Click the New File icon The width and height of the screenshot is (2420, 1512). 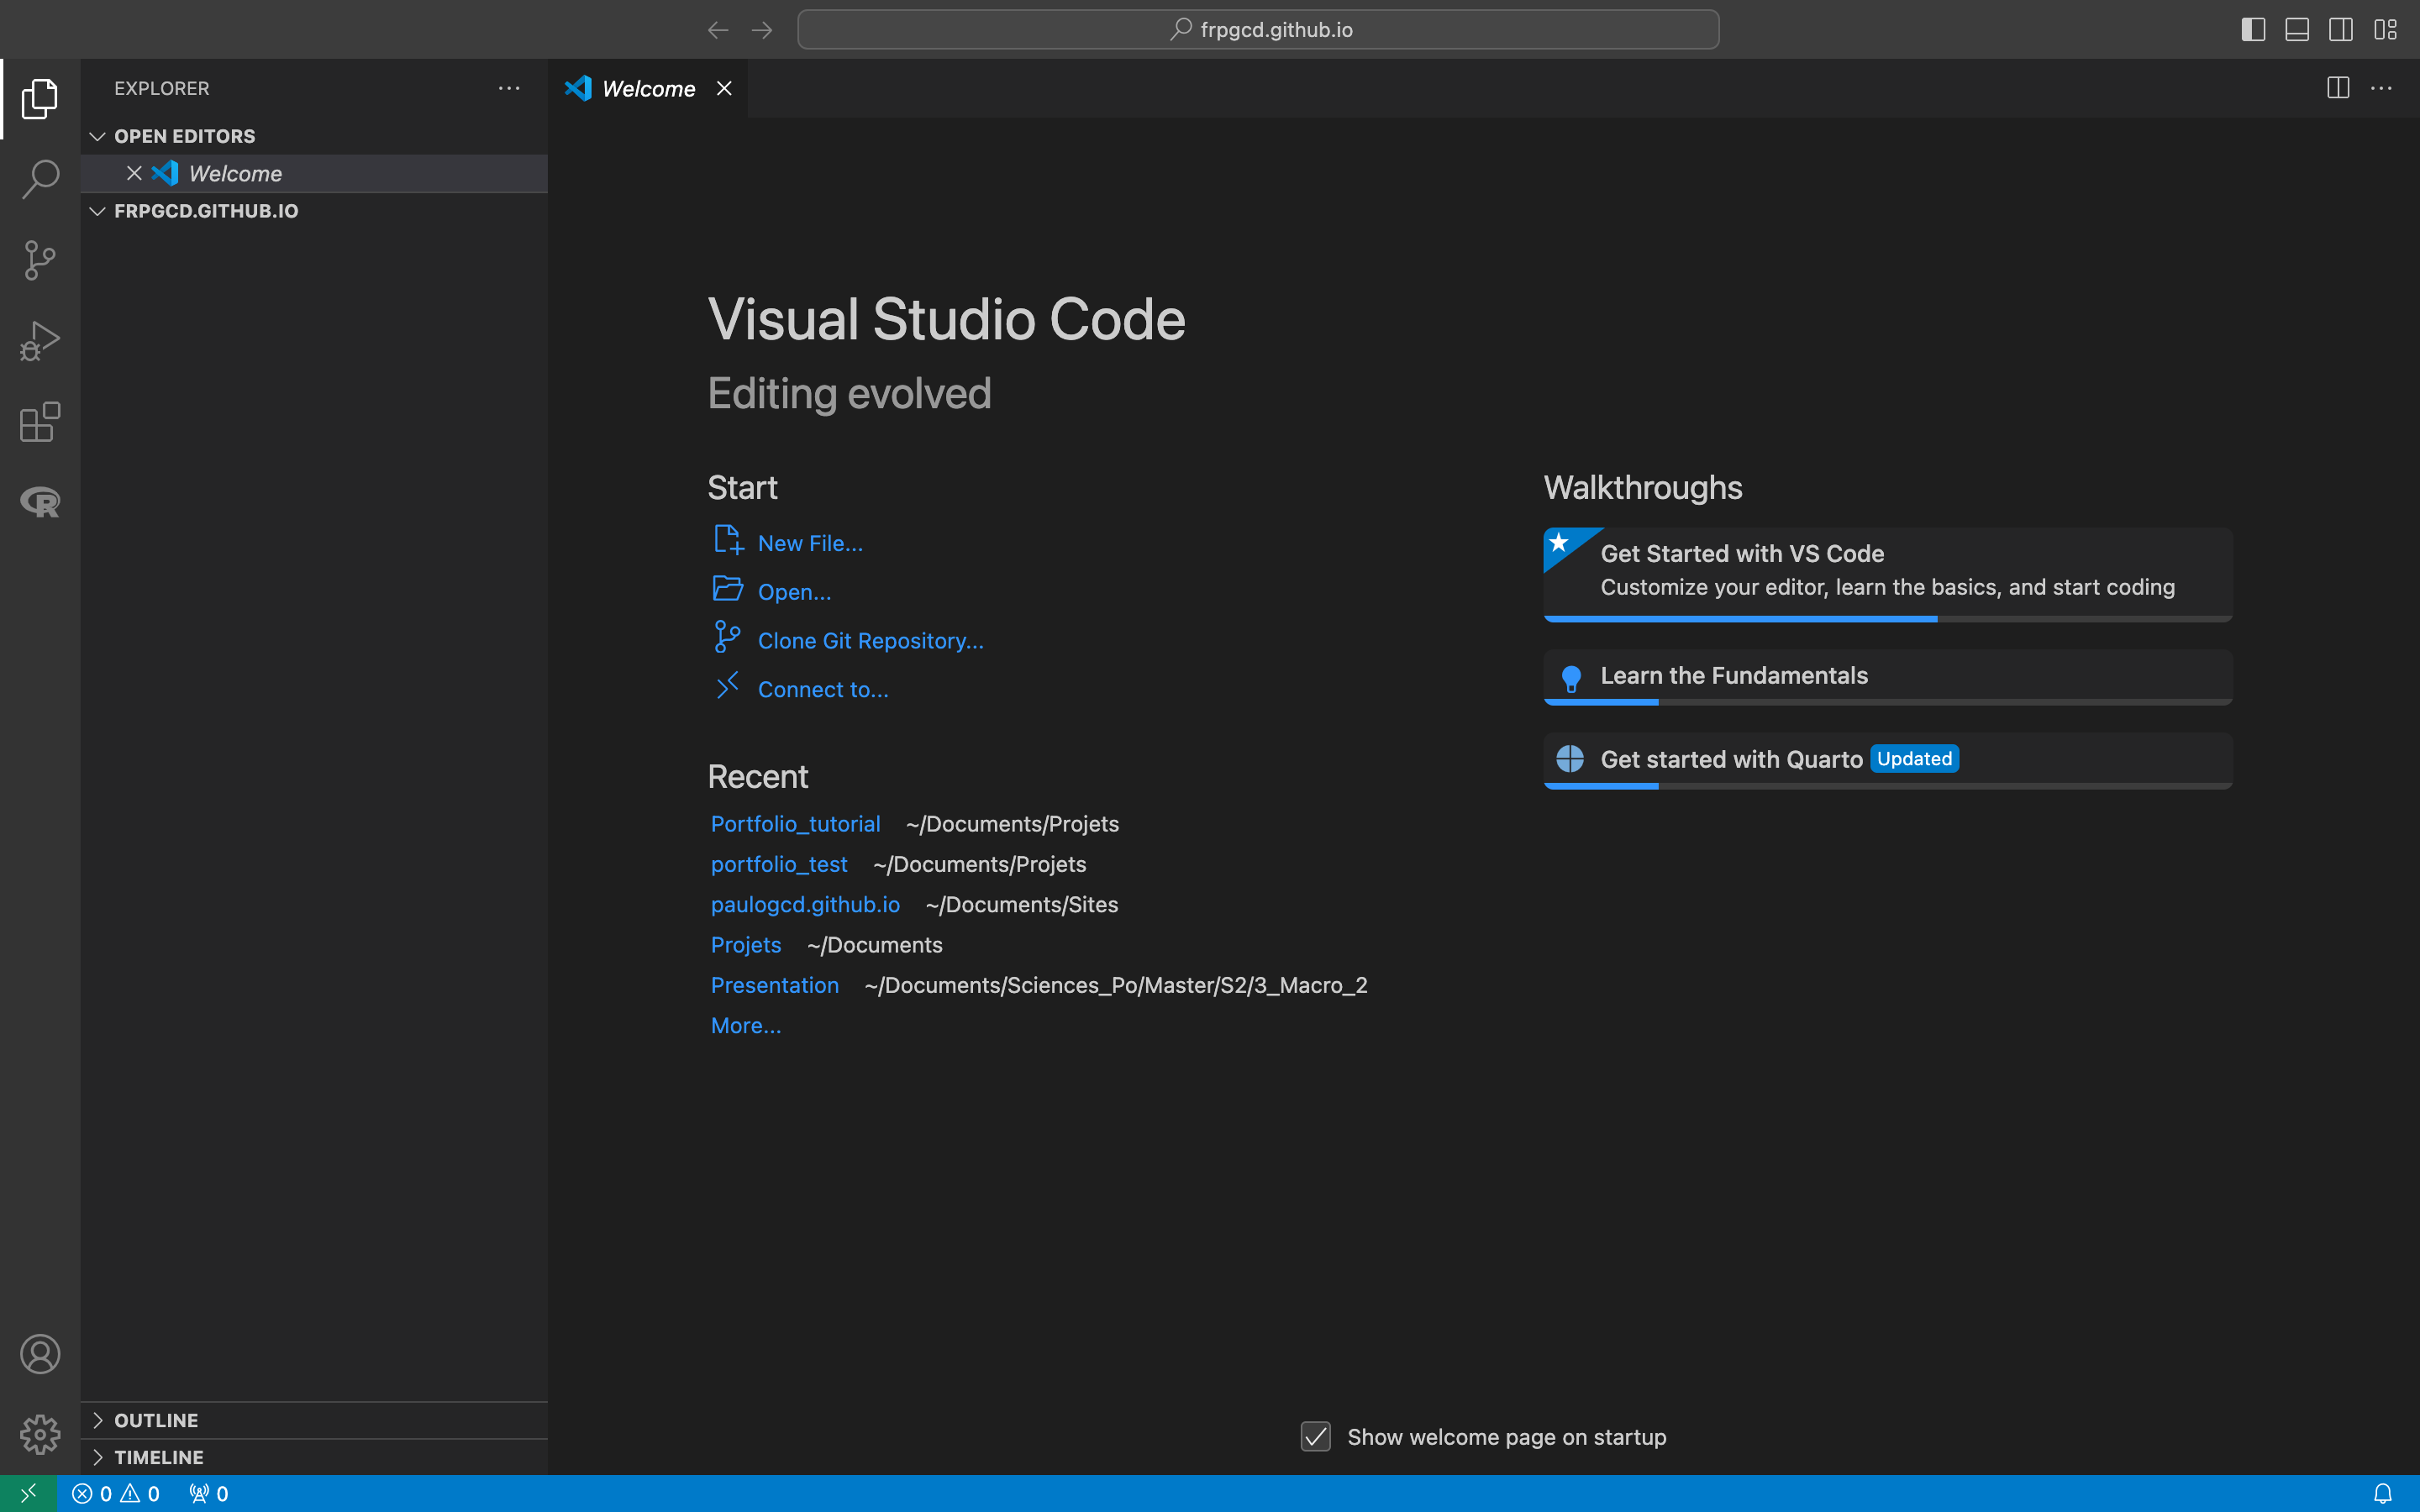pyautogui.click(x=728, y=540)
